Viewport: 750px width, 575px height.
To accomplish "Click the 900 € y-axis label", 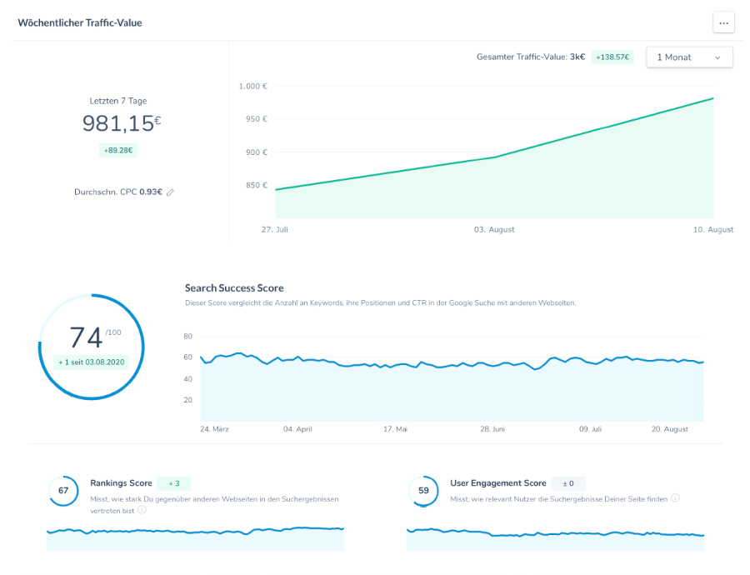I will pos(257,152).
